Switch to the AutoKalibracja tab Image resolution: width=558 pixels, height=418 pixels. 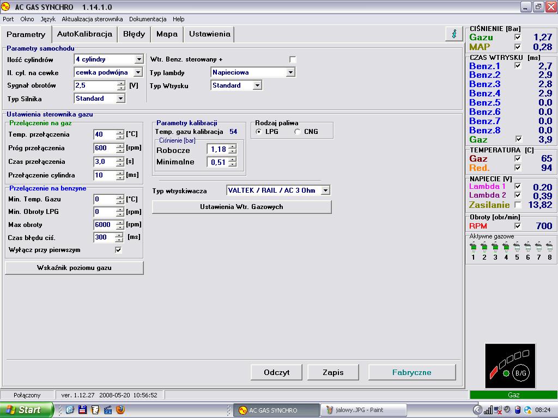(x=84, y=34)
